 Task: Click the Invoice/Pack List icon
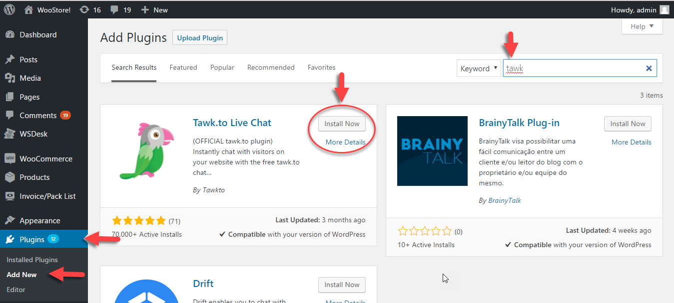pos(9,196)
